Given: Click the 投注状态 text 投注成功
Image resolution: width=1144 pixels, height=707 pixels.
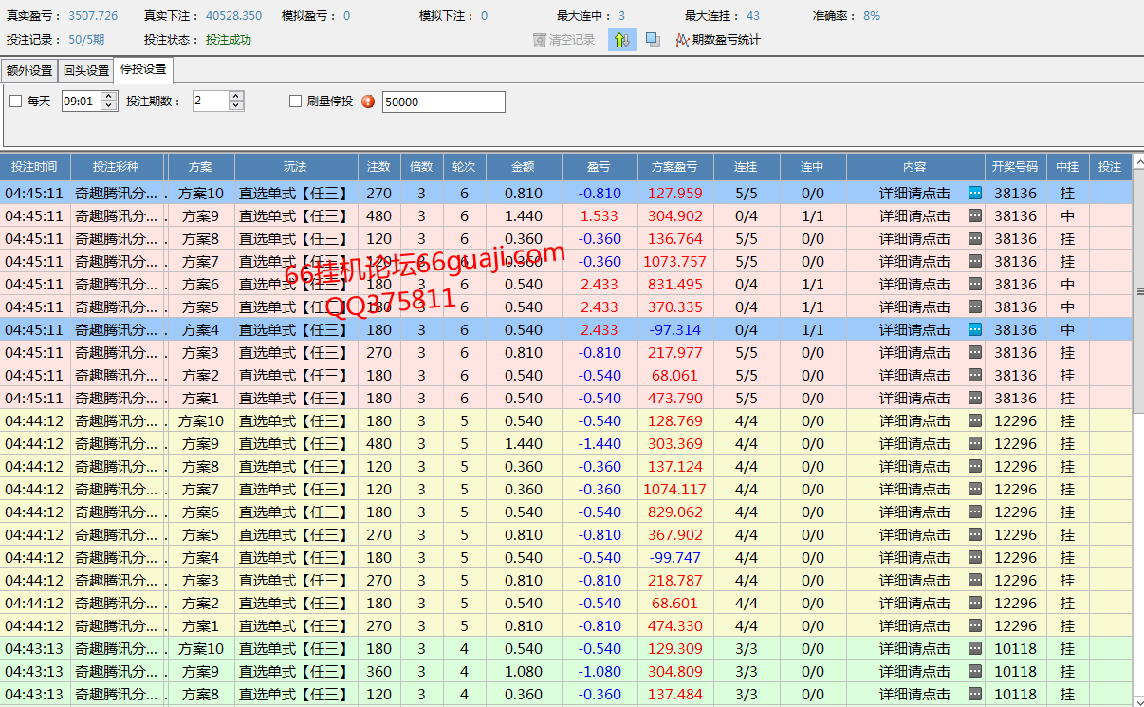Looking at the screenshot, I should (x=229, y=40).
